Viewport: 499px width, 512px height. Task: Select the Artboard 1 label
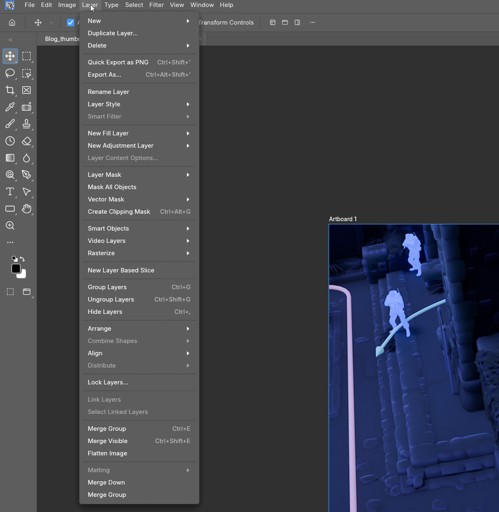(343, 219)
